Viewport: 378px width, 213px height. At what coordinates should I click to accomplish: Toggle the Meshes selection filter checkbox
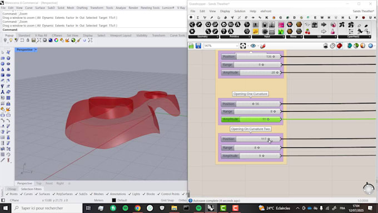(91, 194)
